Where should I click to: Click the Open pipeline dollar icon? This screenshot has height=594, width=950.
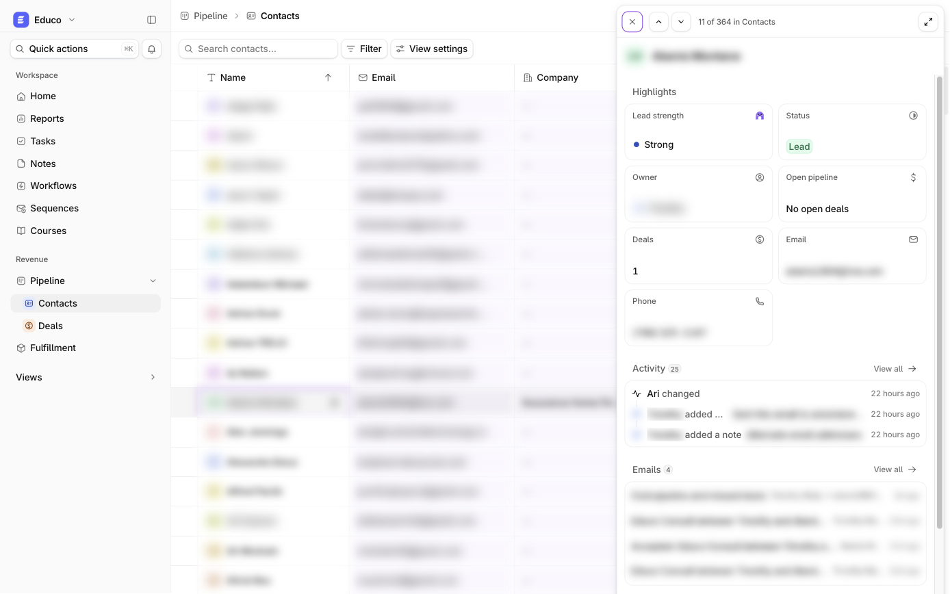tap(913, 177)
